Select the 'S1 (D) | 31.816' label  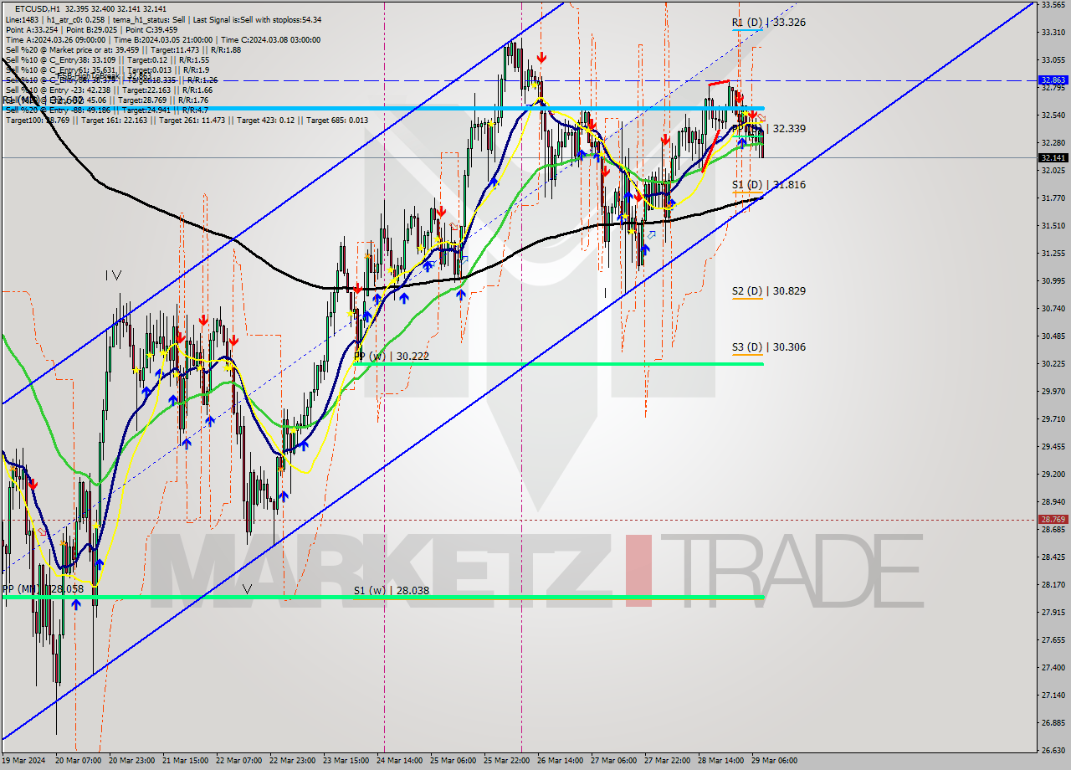[768, 185]
